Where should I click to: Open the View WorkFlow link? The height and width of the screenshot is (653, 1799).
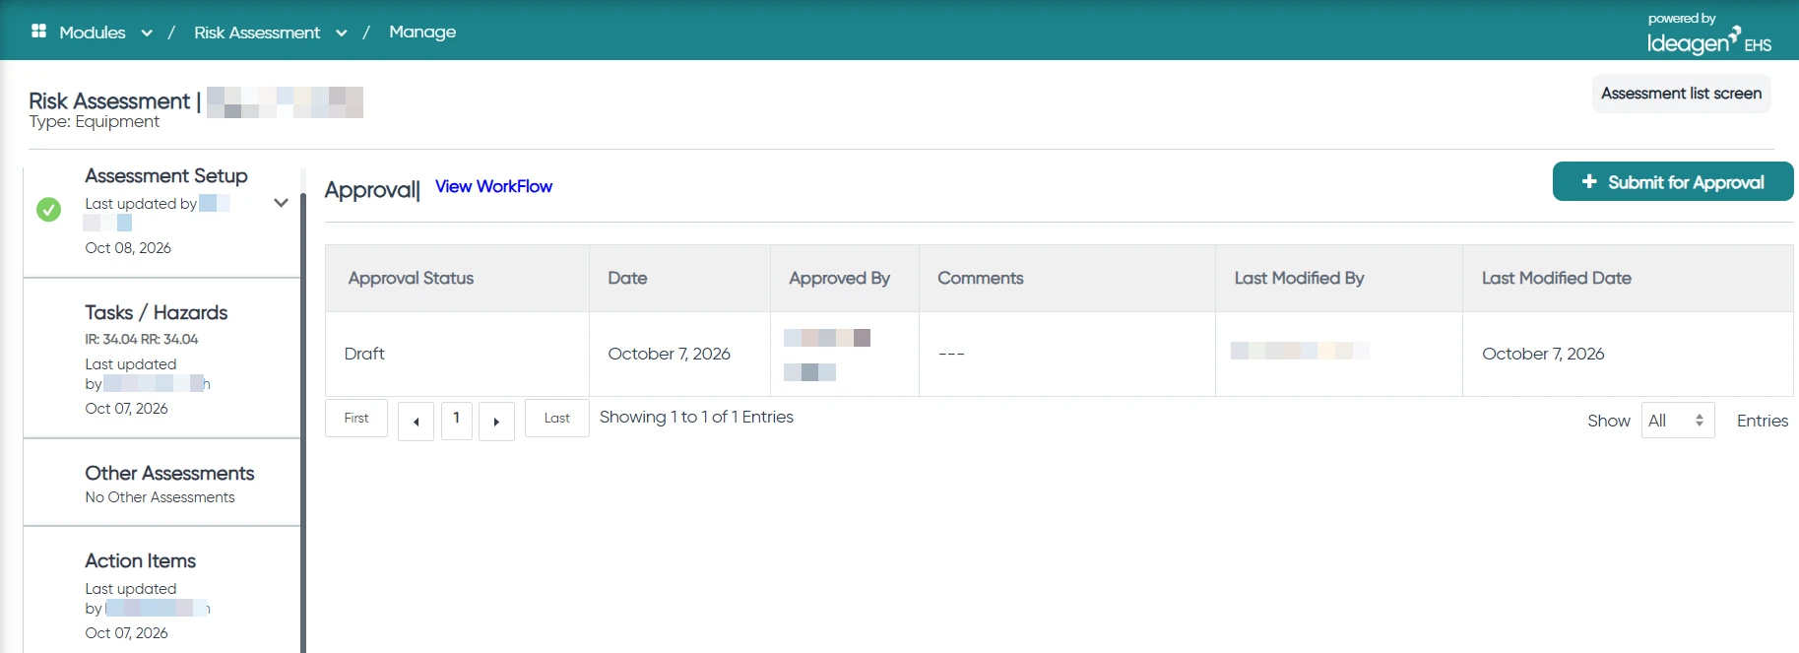click(493, 186)
